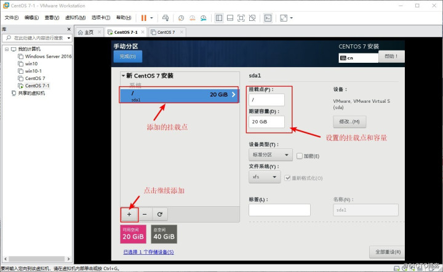Toggle the 加密(E) encrypt checkbox
Screen dimensions: 443x272
point(300,156)
